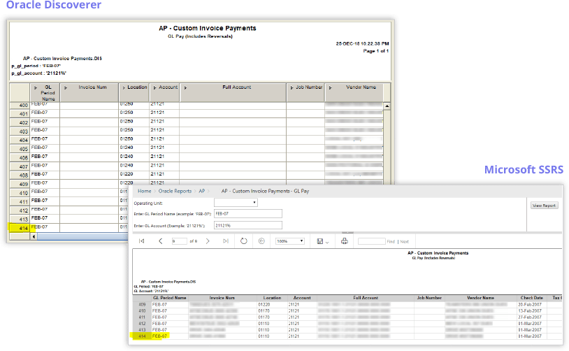569x351 pixels.
Task: Click scroll up arrow in Discoverer table
Action: point(387,106)
